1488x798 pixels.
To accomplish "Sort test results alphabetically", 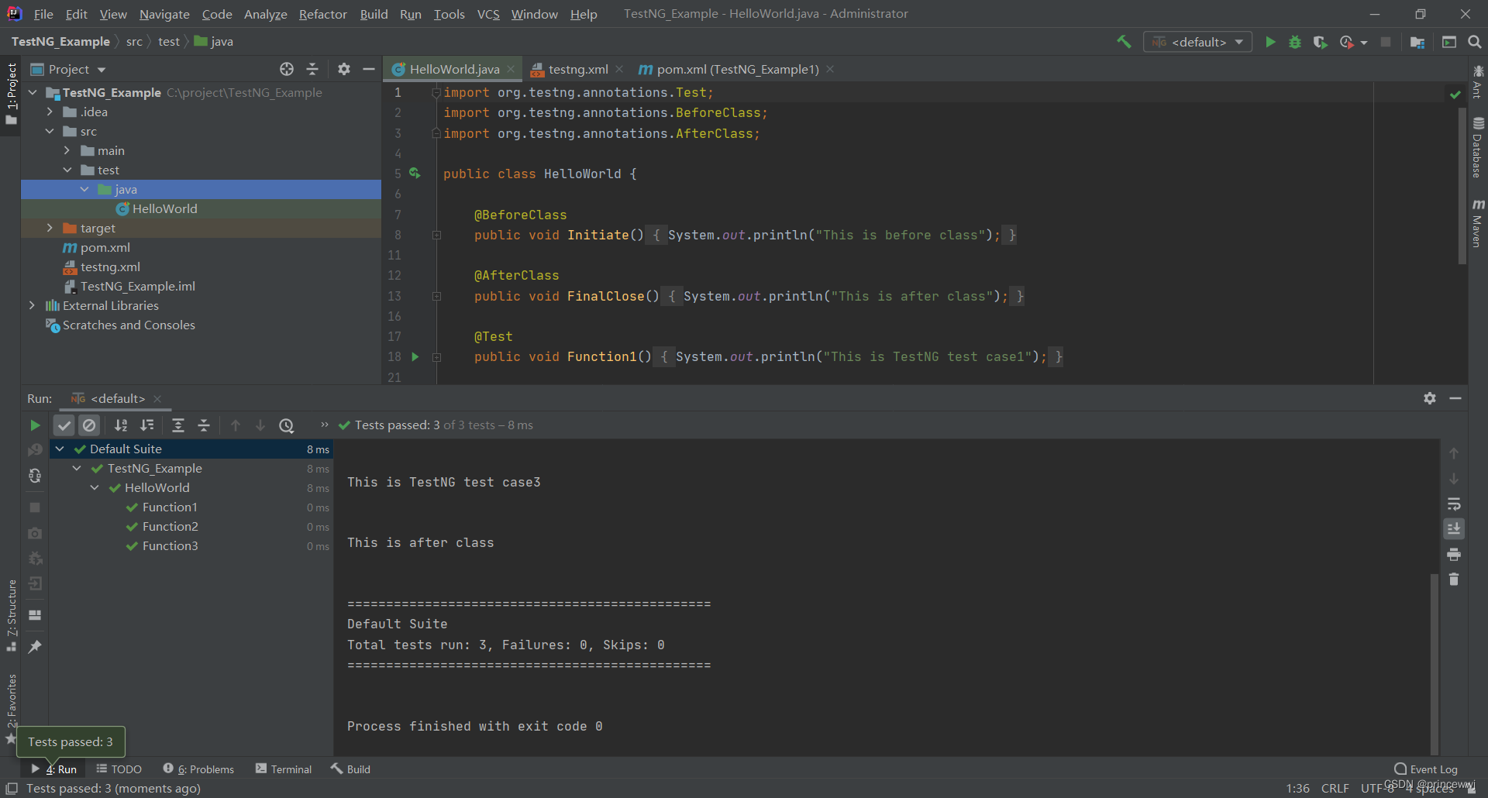I will pyautogui.click(x=121, y=425).
